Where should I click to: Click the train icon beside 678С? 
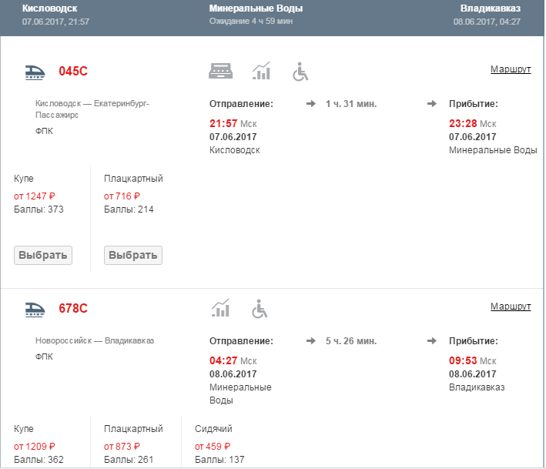point(34,309)
